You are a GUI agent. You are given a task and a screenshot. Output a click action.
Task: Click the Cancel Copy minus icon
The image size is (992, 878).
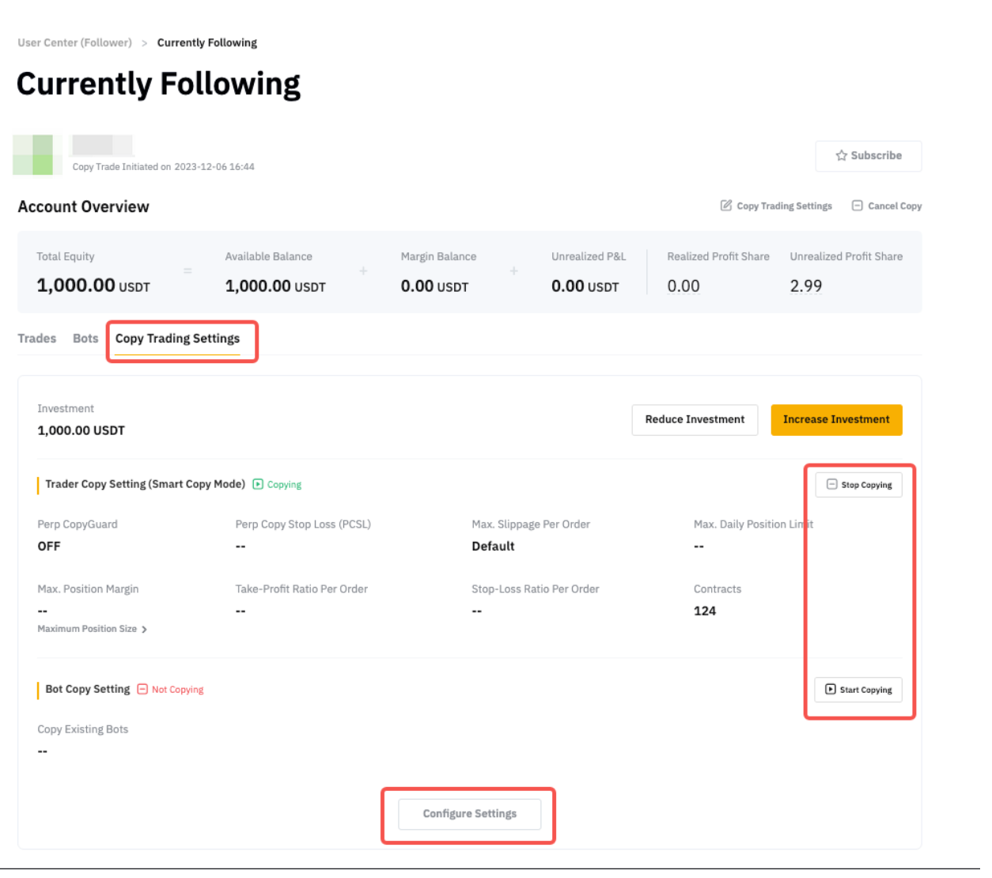click(x=857, y=206)
